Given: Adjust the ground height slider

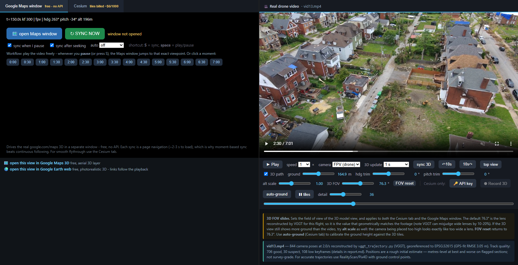Looking at the screenshot, I should [x=318, y=174].
